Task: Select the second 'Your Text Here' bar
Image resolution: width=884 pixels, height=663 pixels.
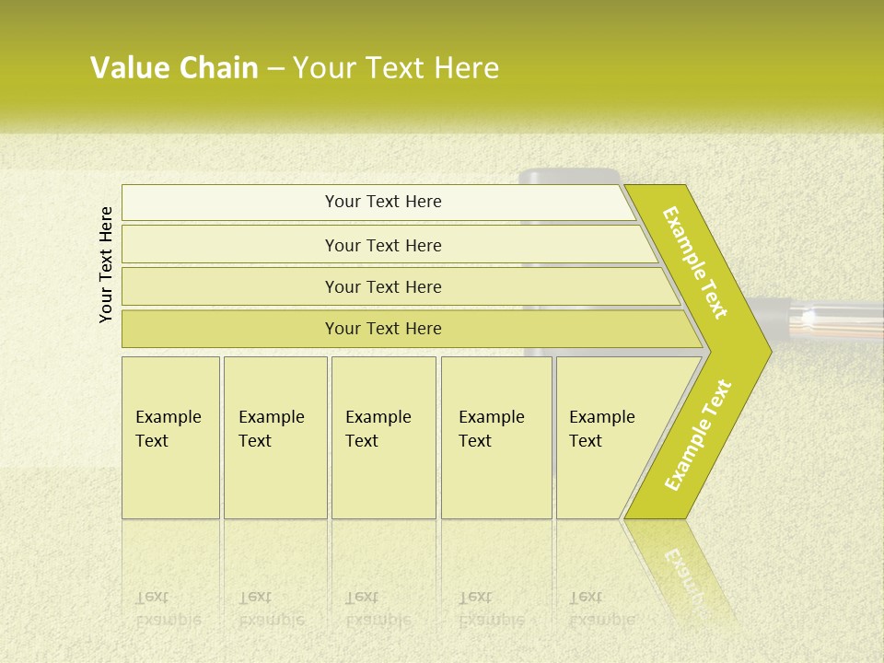Action: (x=382, y=245)
